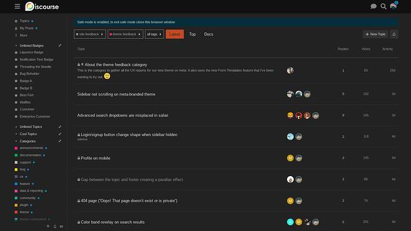The width and height of the screenshot is (411, 231).
Task: Click yellow M avatar in 404 page row
Action: 290,201
